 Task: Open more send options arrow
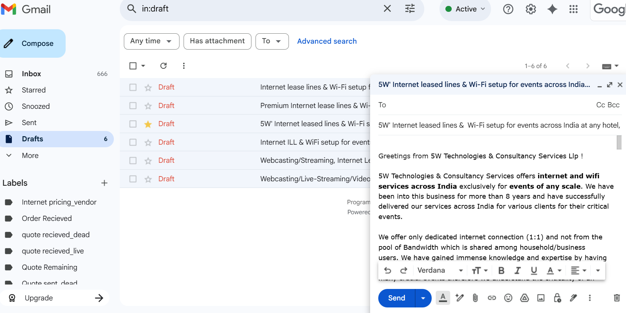click(423, 298)
